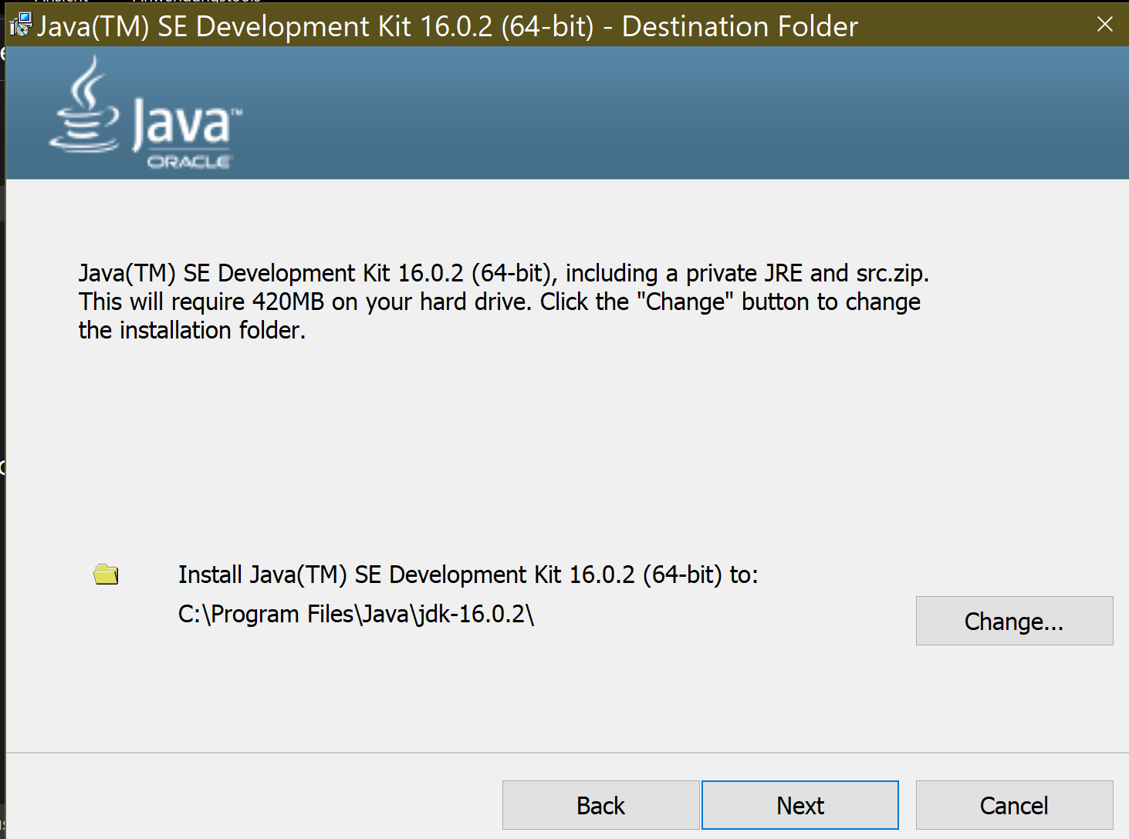Select the path C:\Program Files\Java\jdk-16.0.2\
1129x839 pixels.
click(x=356, y=614)
